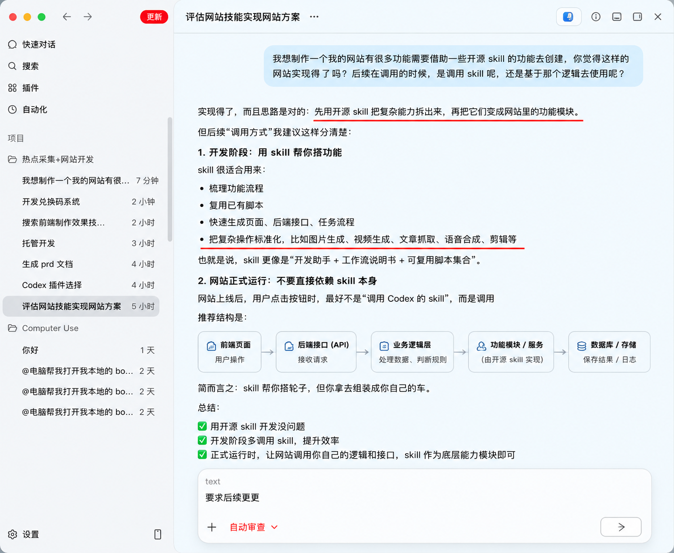Click the blue highlighted toolbar icon
The image size is (674, 553).
coord(568,17)
